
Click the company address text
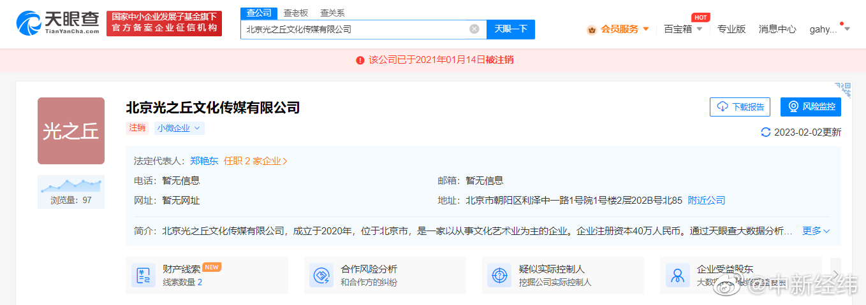click(x=574, y=201)
